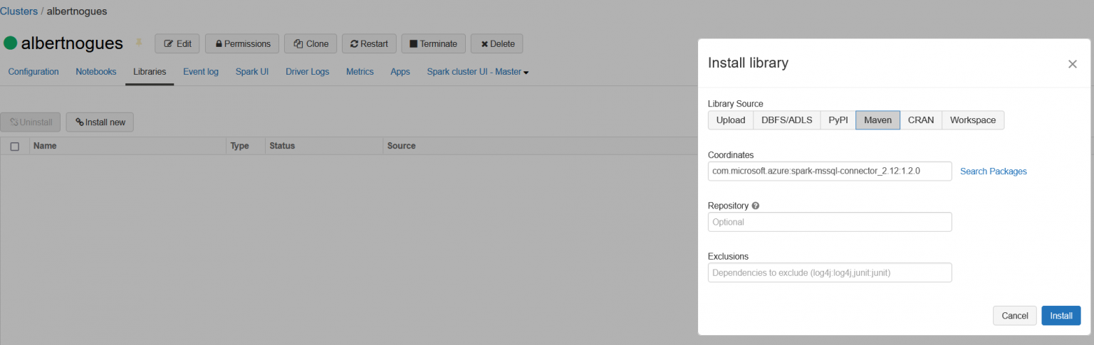The height and width of the screenshot is (345, 1094).
Task: Switch to the Configuration tab
Action: point(33,72)
